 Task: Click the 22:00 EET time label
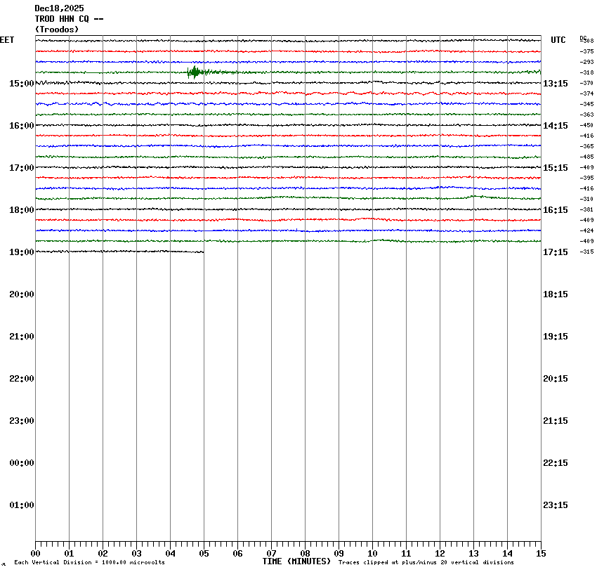(21, 379)
